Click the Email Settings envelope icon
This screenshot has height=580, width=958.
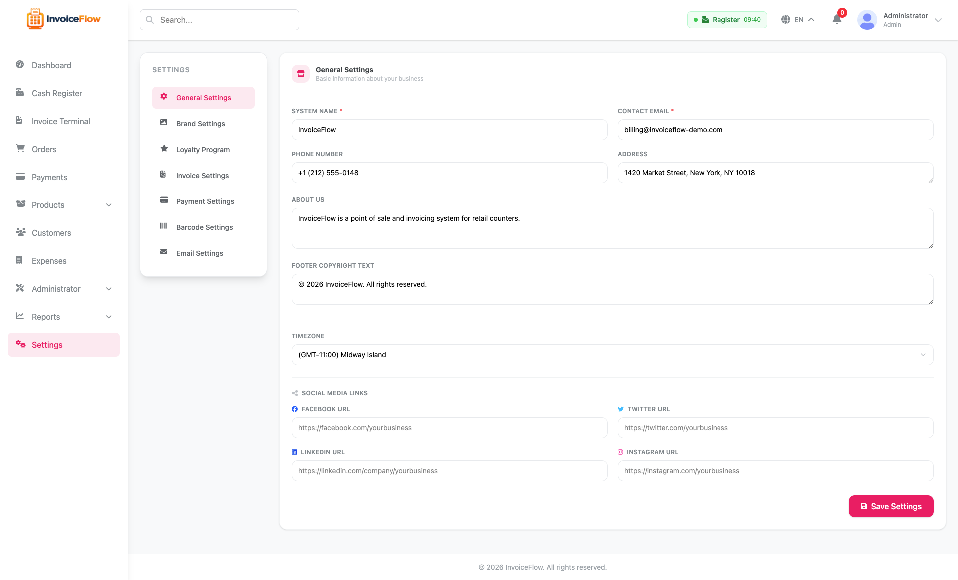[x=164, y=252]
